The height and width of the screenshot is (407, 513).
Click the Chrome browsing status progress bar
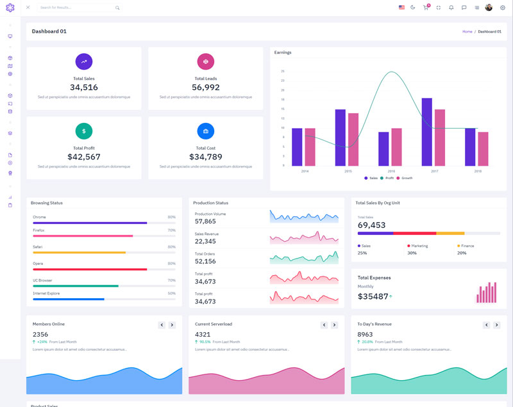click(x=104, y=223)
